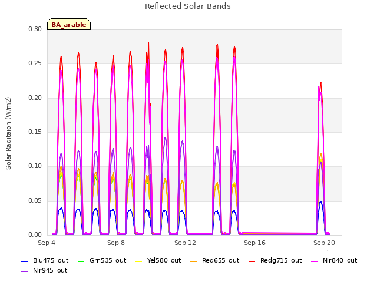Click the 0.05 y-axis tick label
This screenshot has height=282, width=377.
pos(35,200)
